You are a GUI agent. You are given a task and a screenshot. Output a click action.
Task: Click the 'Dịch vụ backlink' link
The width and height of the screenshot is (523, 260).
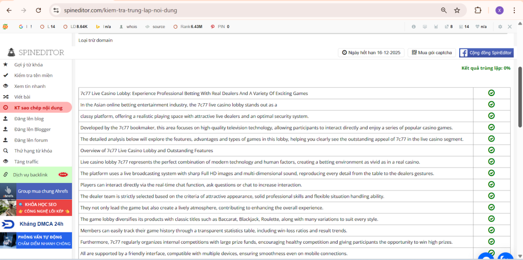click(31, 175)
